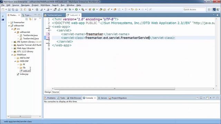Screen dimensions: 221x124
Task: Click the Forward navigation arrow icon
Action: (x=143, y=9)
